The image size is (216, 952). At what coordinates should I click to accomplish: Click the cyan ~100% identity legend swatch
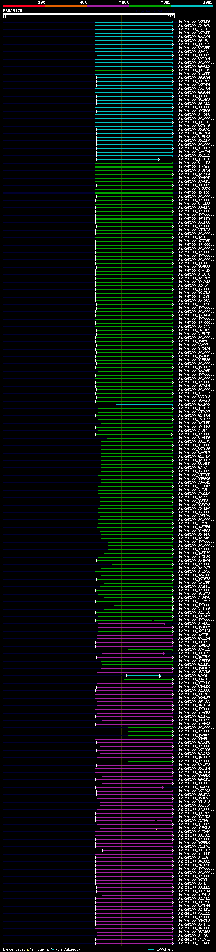[192, 6]
